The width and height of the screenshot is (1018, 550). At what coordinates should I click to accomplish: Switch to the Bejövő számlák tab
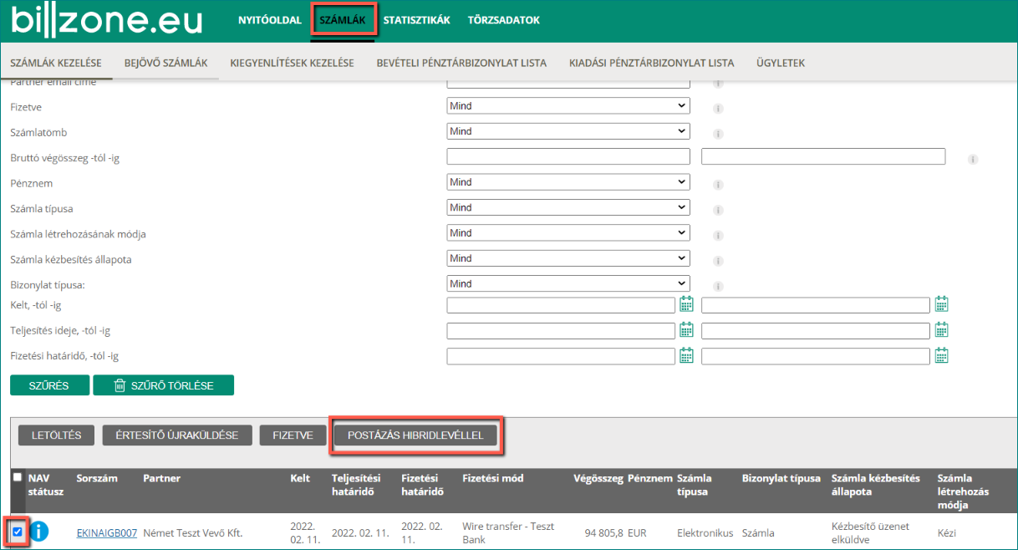165,63
